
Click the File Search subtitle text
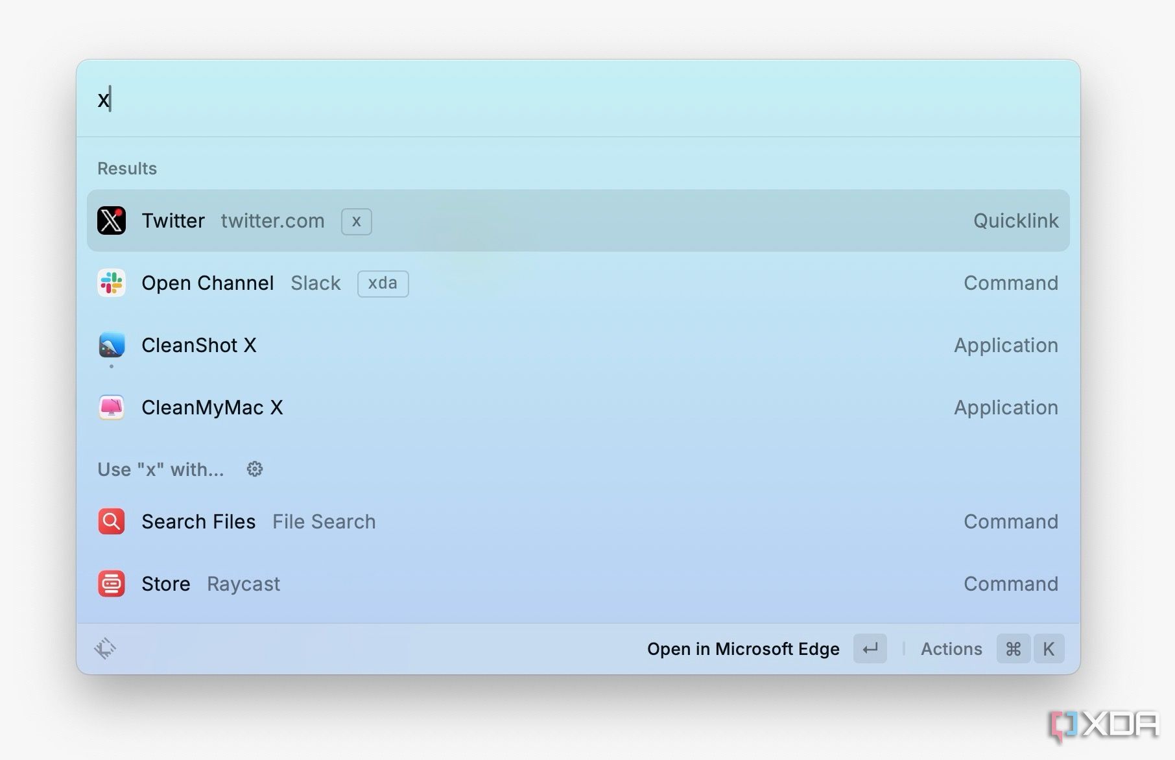point(324,521)
